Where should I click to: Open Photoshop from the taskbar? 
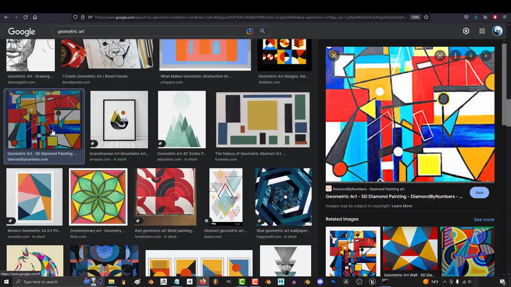pos(333,282)
